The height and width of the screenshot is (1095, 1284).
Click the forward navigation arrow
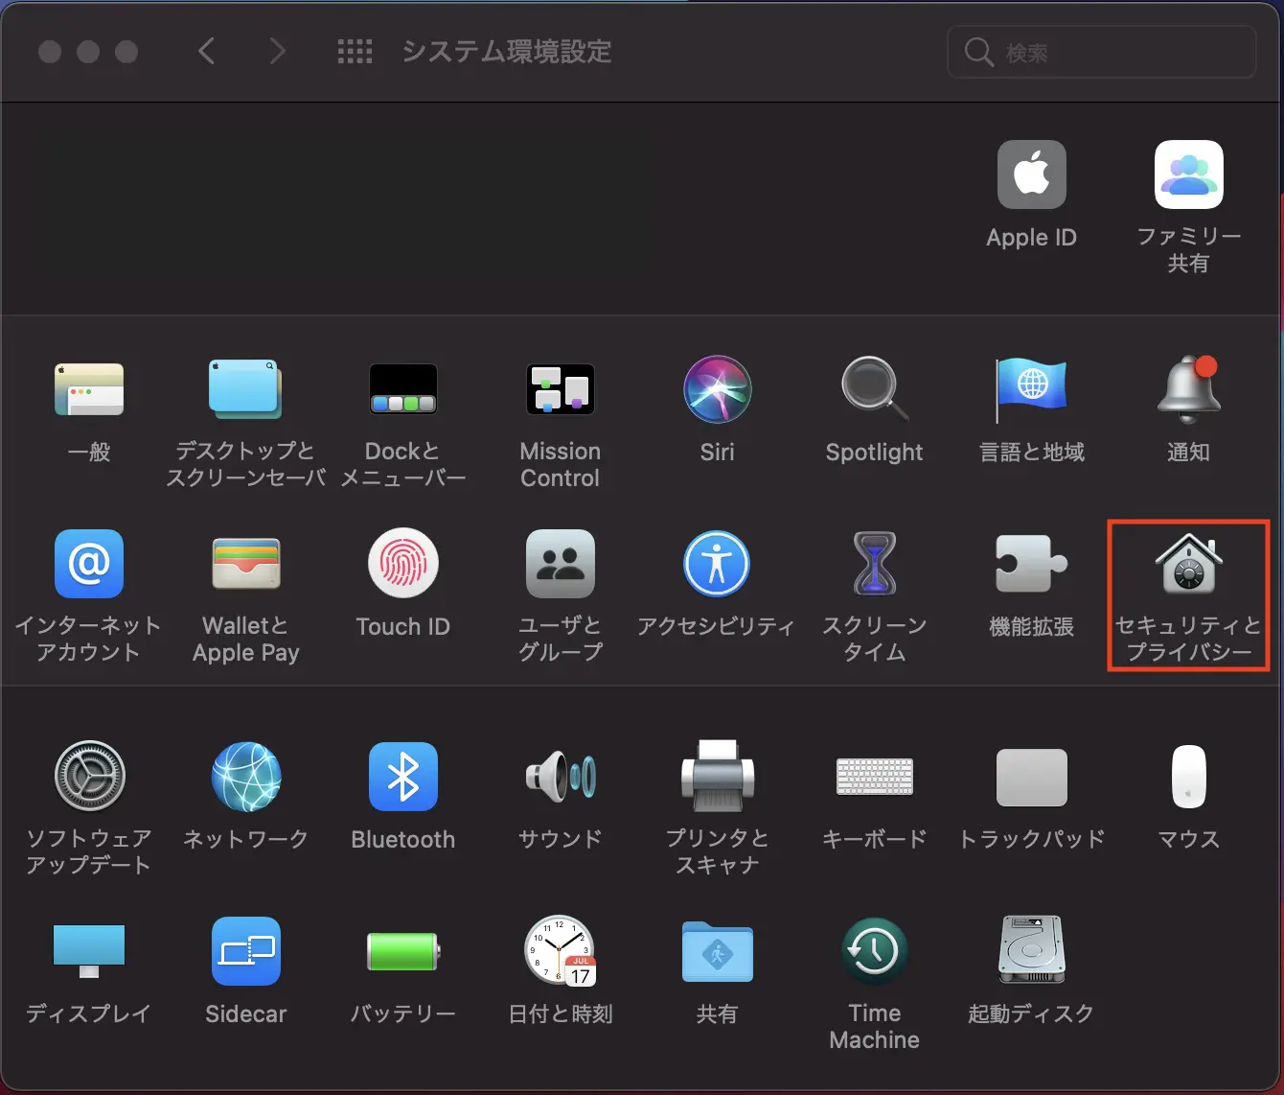(277, 51)
